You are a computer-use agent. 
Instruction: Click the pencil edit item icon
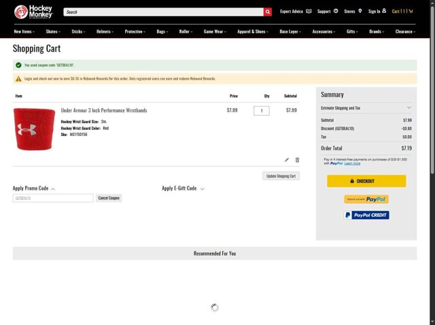coord(287,160)
